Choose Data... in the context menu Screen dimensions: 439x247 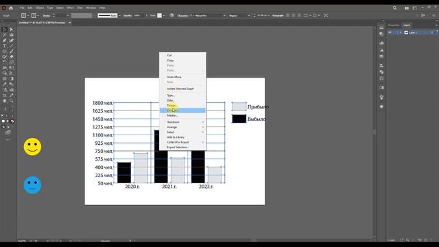[183, 100]
